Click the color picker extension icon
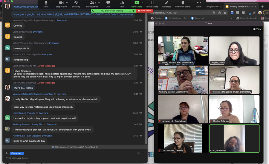 249,13
